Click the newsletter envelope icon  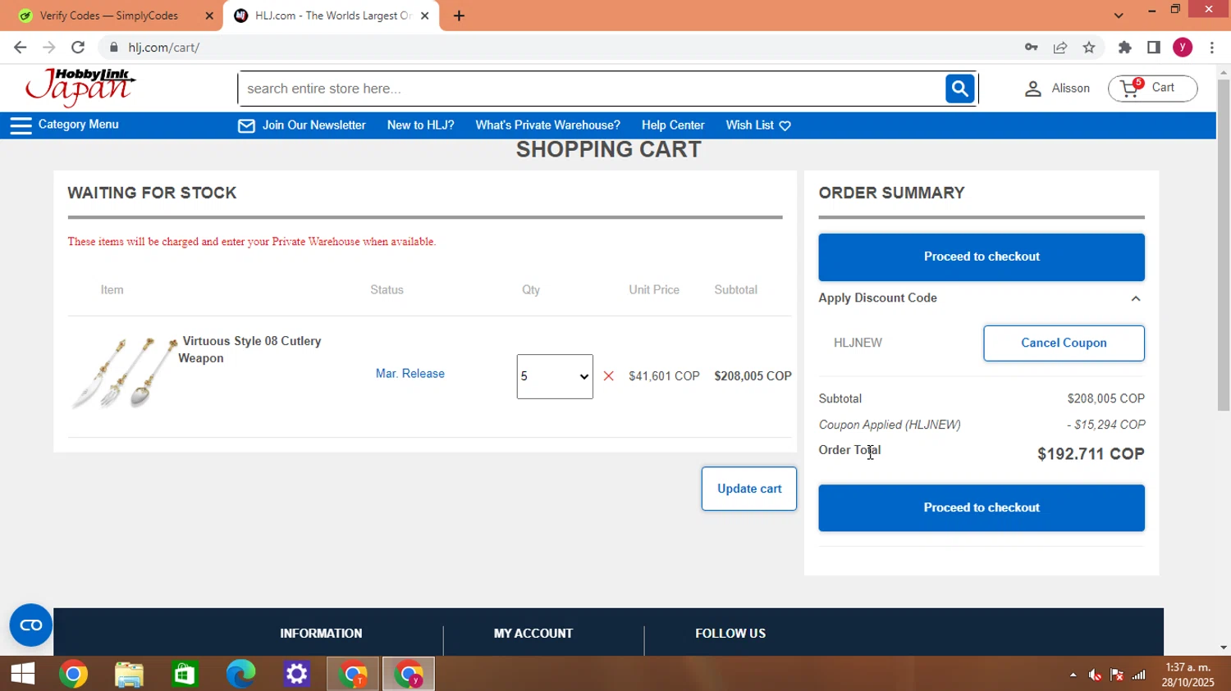(246, 125)
